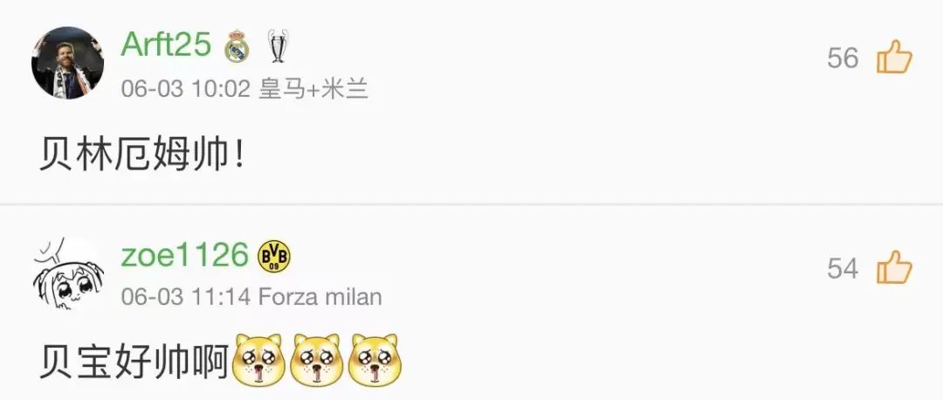Select the comment text 贝林厄姆帅!
This screenshot has height=400, width=943.
pos(142,155)
